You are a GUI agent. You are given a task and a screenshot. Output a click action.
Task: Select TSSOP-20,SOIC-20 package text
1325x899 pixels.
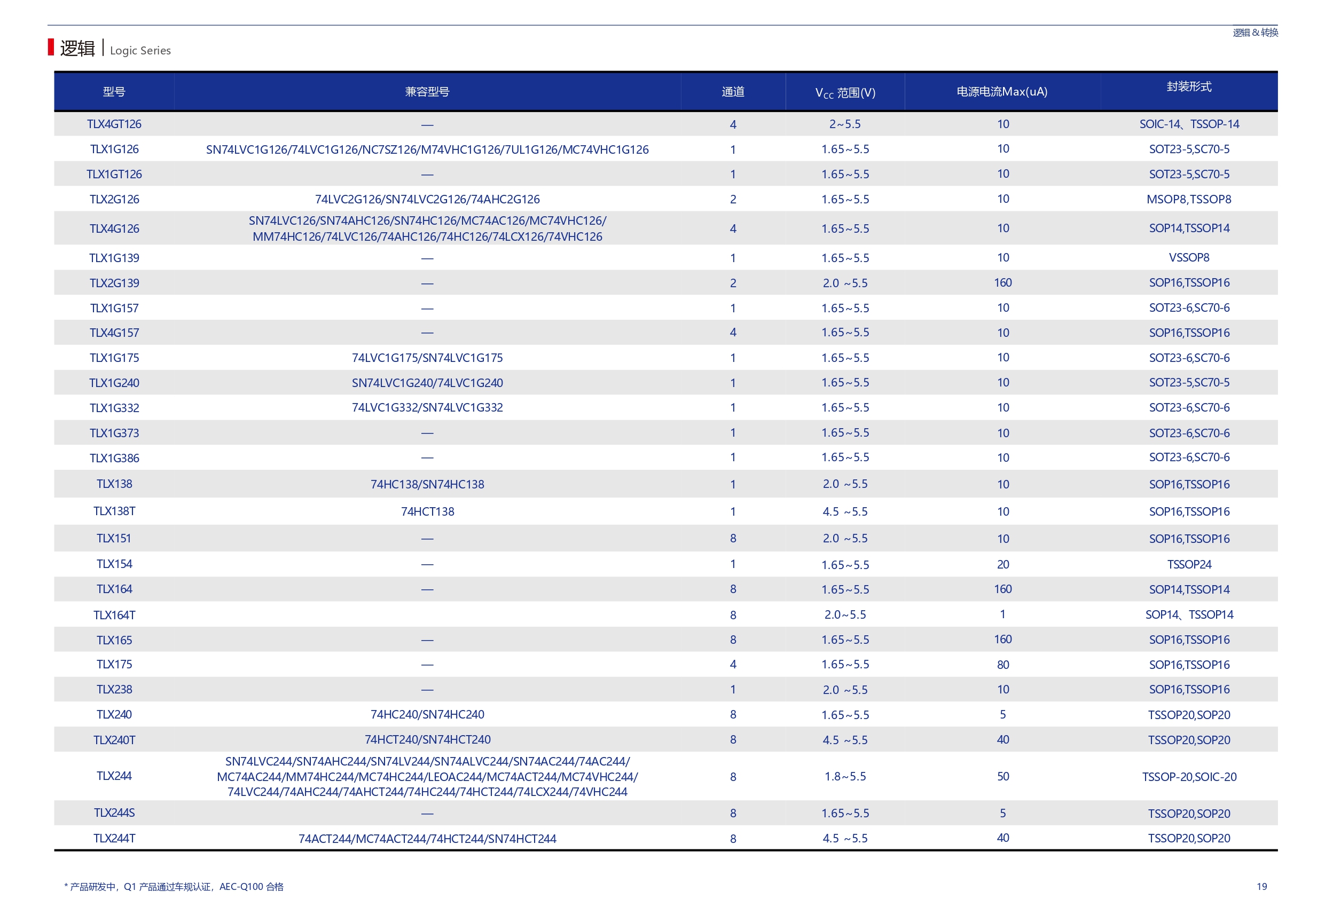pos(1189,777)
